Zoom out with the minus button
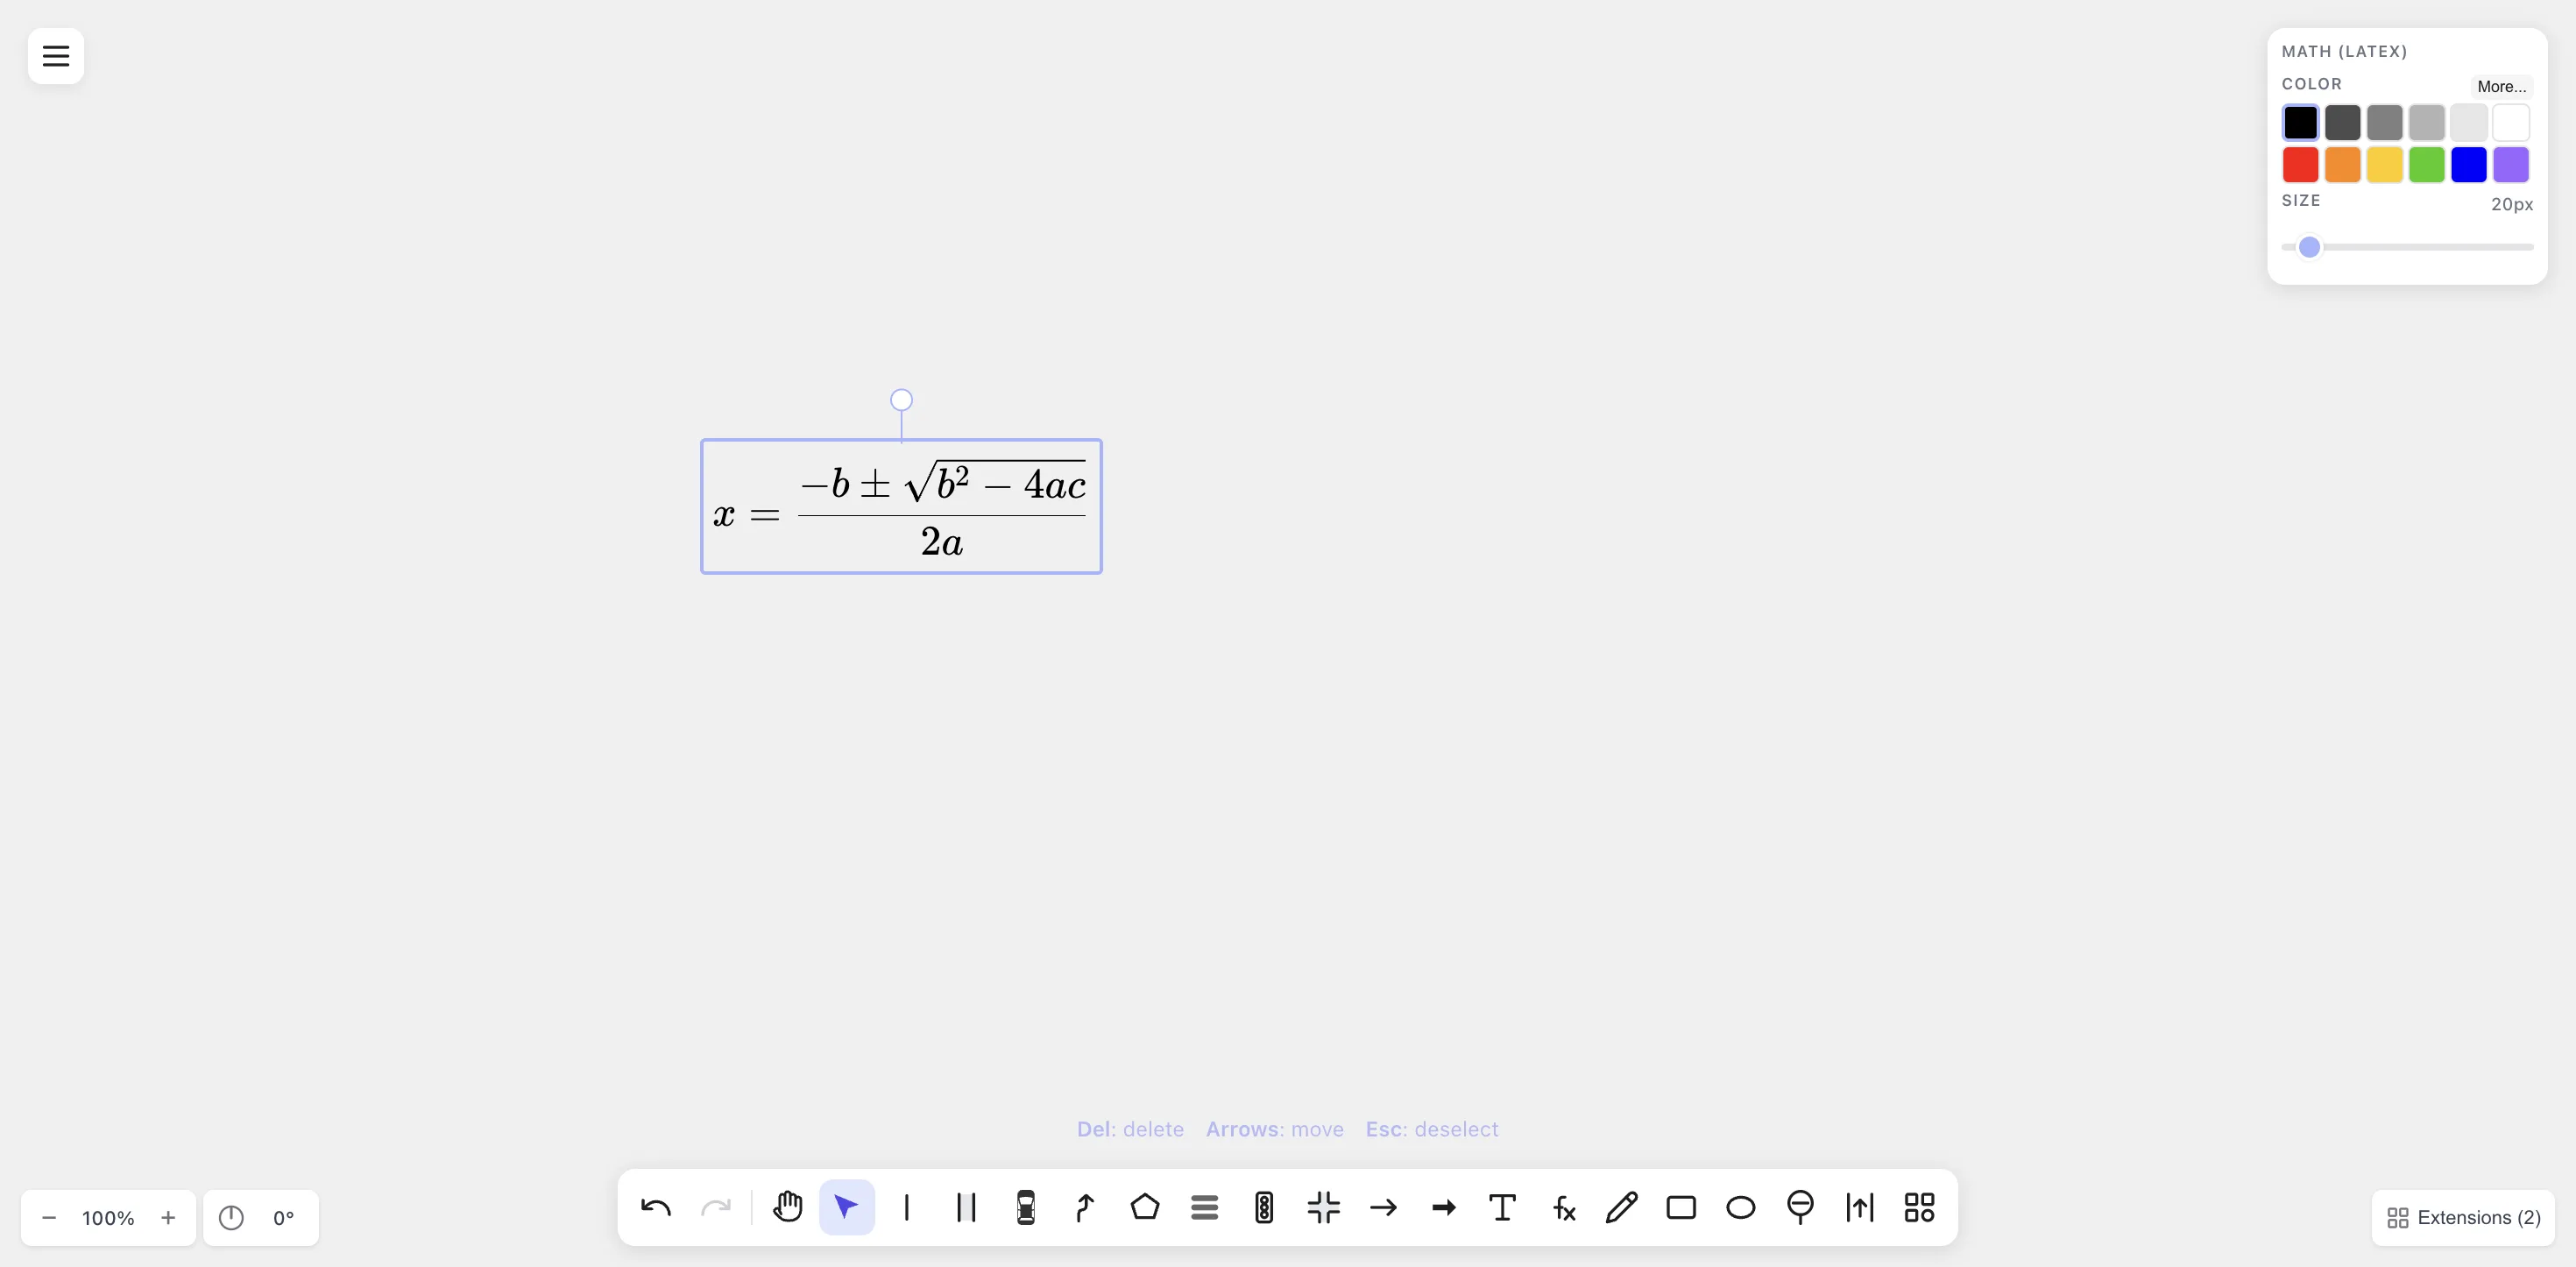Viewport: 2576px width, 1267px height. (49, 1218)
